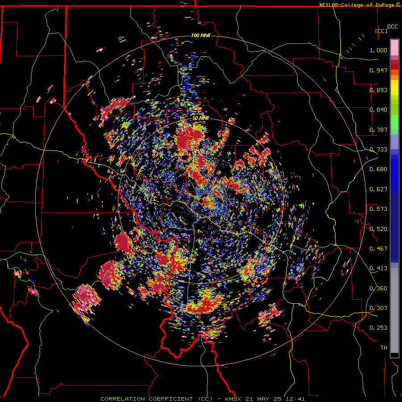Click the 0.787 legend value

click(x=378, y=130)
